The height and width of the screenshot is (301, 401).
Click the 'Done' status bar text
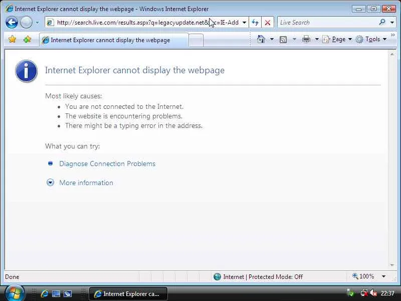(12, 277)
